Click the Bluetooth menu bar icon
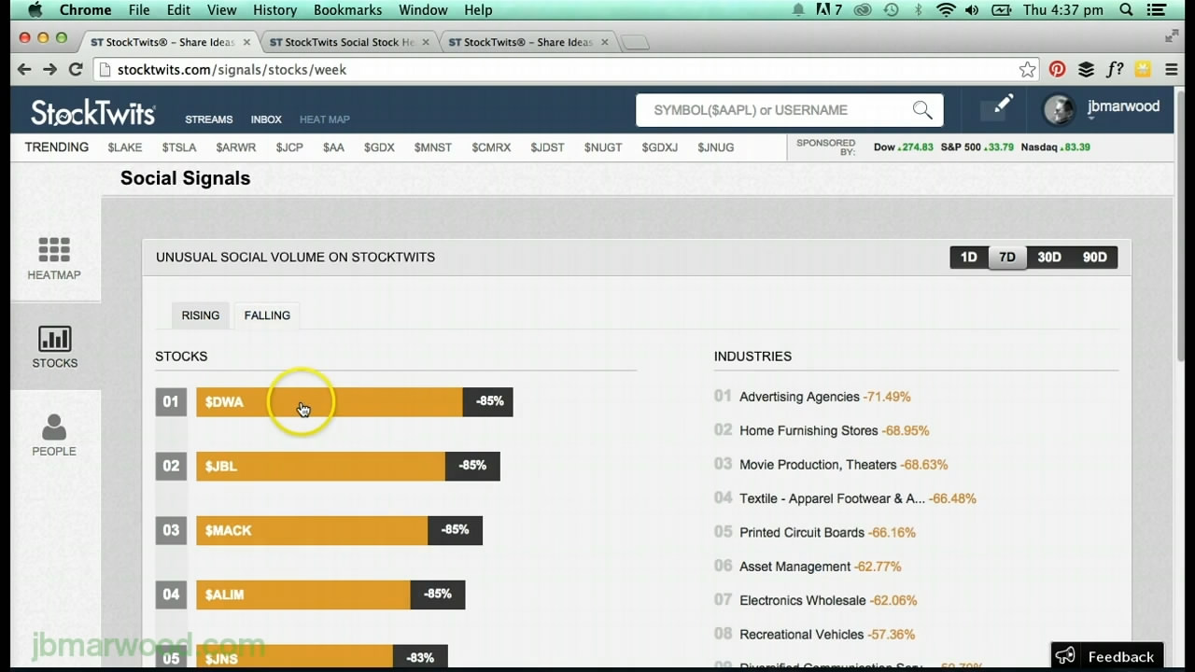Viewport: 1195px width, 672px height. click(x=918, y=10)
